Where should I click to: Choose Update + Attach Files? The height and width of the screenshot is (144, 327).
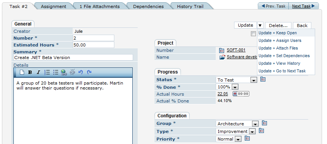286,48
